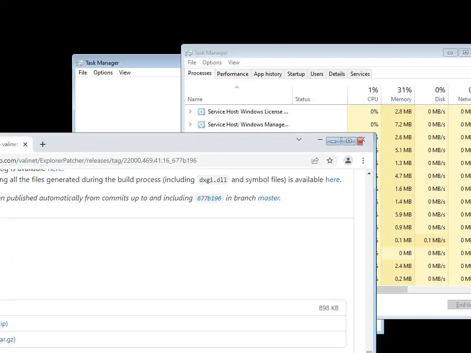This screenshot has width=471, height=353.
Task: Download the source code zip link
Action: (x=4, y=324)
